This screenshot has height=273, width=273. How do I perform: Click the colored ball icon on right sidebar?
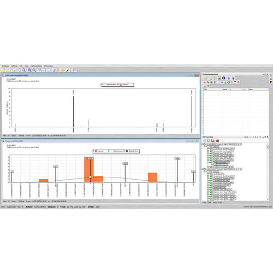click(x=271, y=82)
